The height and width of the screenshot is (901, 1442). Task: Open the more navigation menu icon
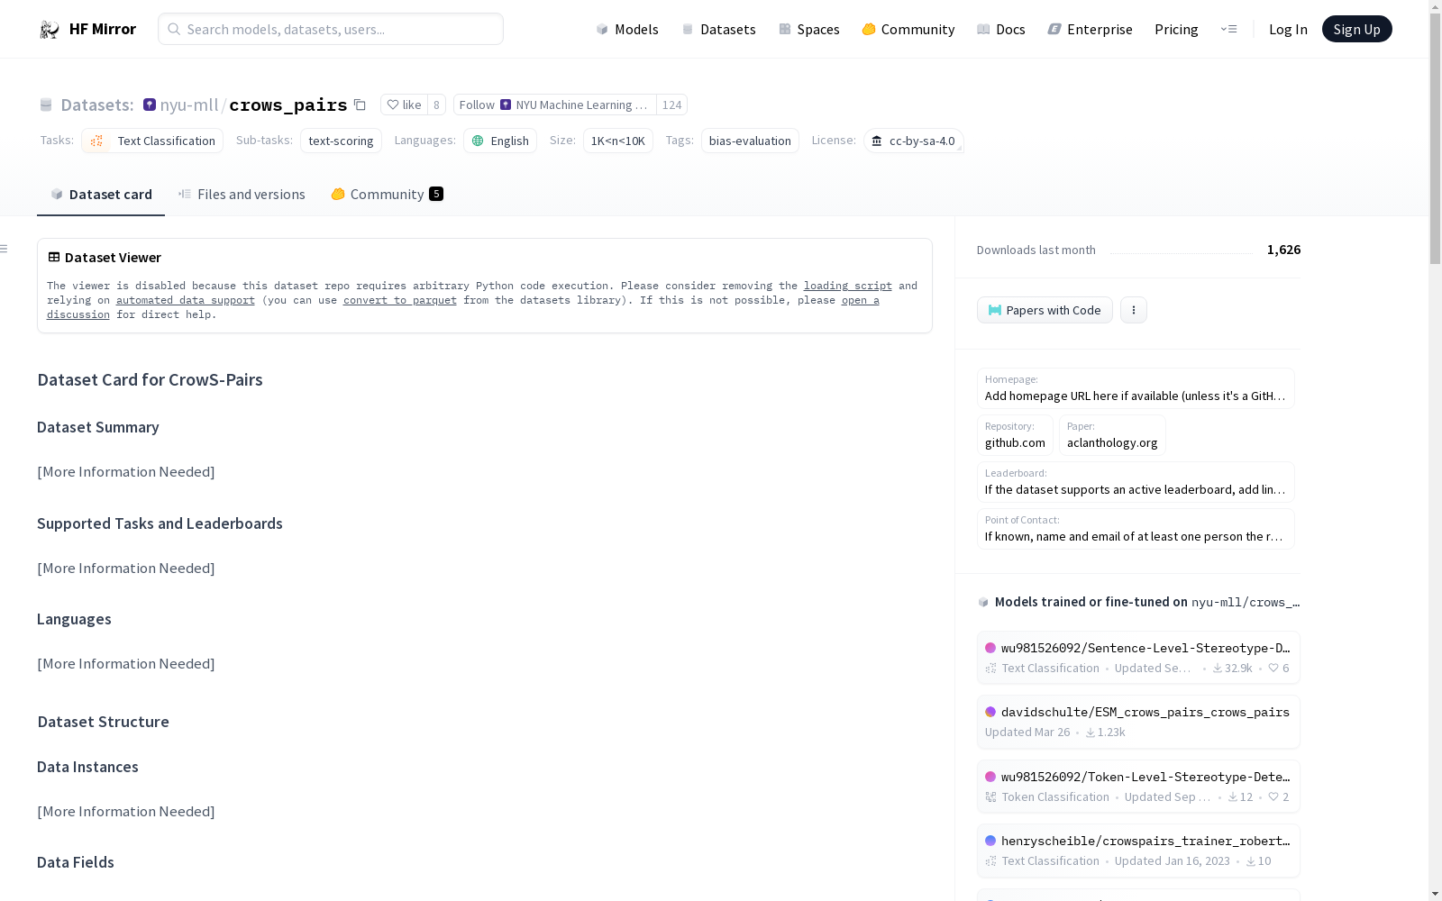(1228, 29)
